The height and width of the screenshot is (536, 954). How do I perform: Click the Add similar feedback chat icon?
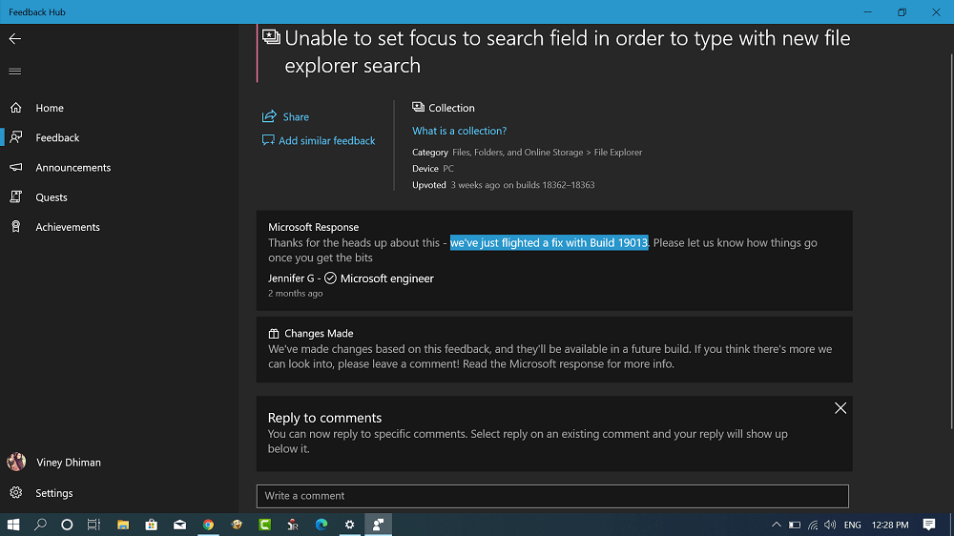point(268,140)
